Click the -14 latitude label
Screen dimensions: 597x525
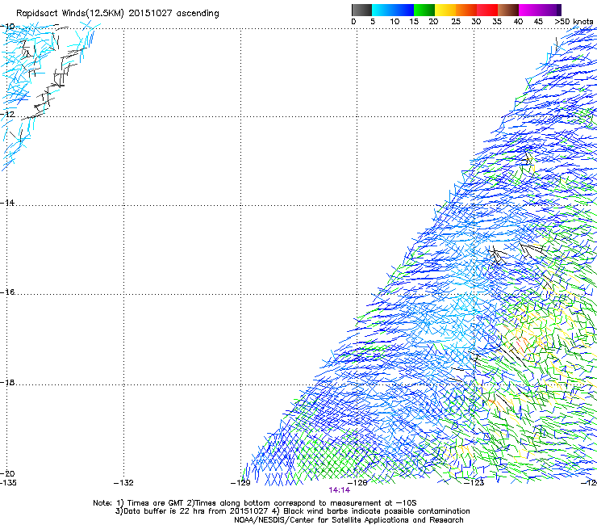7,203
